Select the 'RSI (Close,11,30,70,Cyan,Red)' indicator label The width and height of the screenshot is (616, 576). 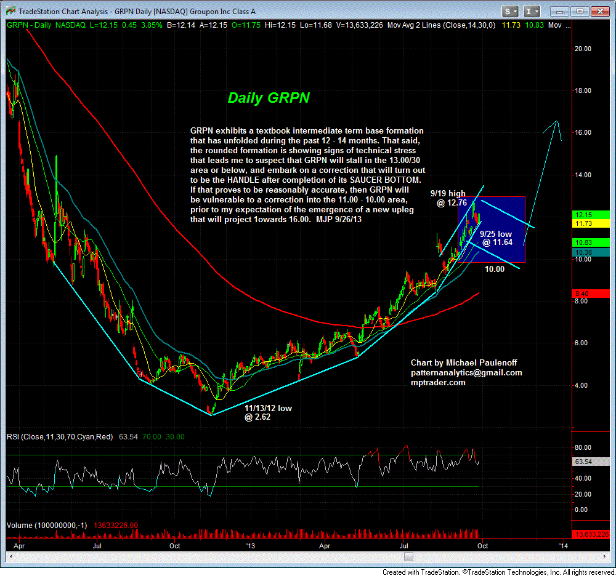point(60,437)
